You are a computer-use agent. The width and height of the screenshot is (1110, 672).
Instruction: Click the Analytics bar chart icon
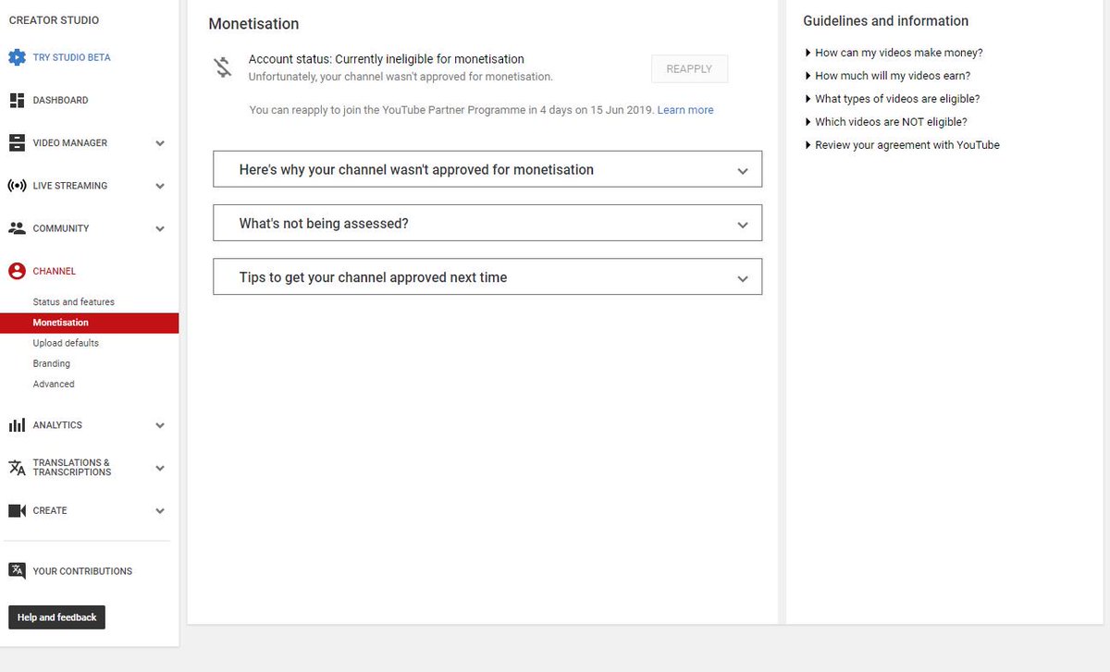(x=17, y=425)
